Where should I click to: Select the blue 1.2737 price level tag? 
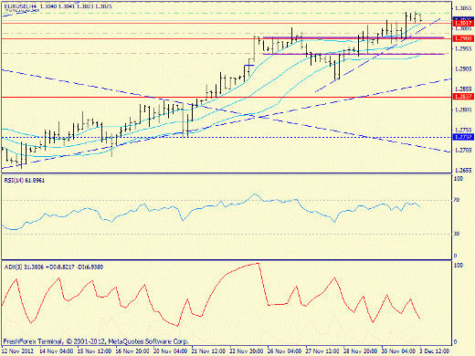[463, 137]
